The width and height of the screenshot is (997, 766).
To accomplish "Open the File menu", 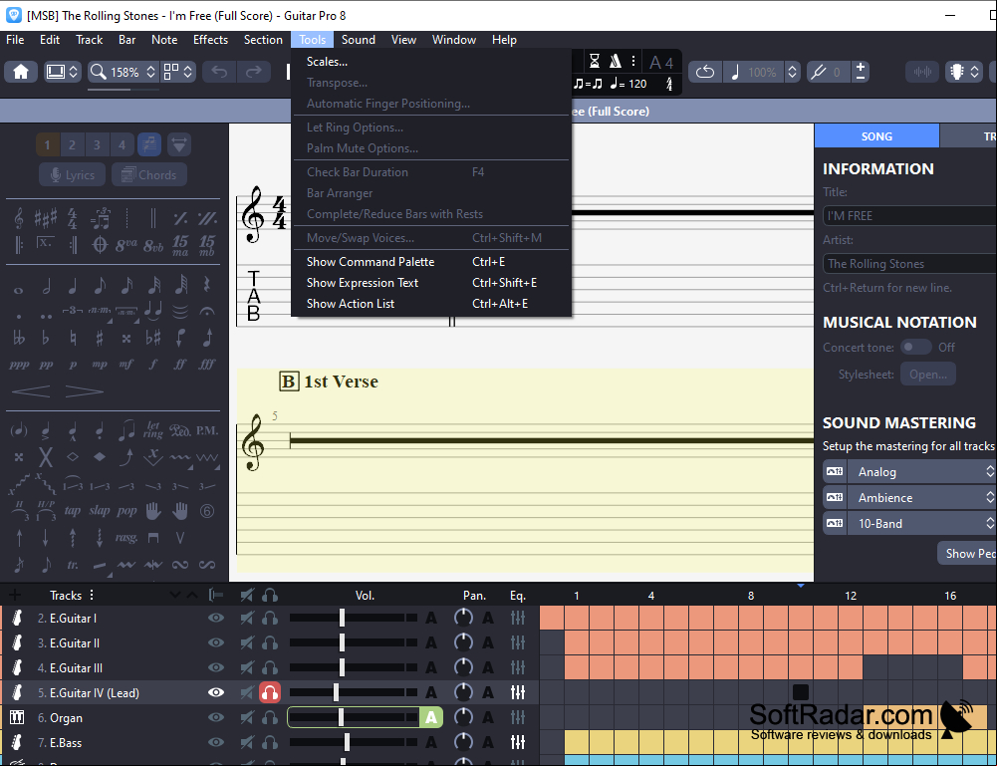I will [15, 40].
